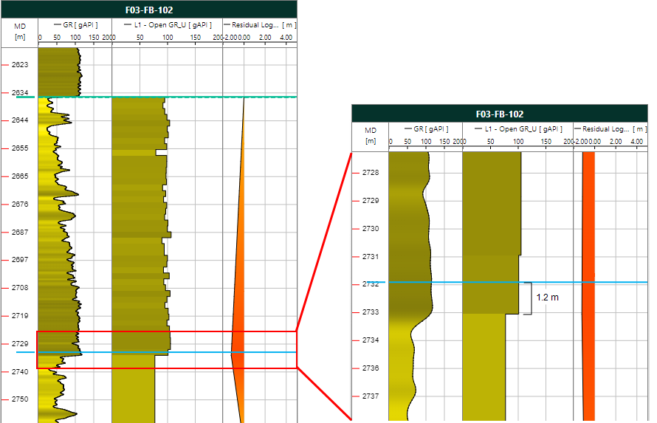The height and width of the screenshot is (423, 657).
Task: Click the 2733 depth tick label in zoomed panel
Action: 370,312
